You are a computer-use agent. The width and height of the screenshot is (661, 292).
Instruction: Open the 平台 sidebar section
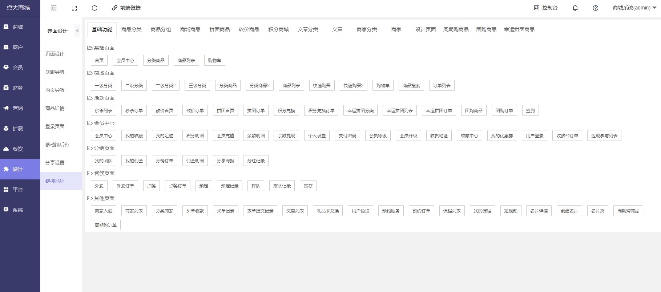[x=20, y=190]
